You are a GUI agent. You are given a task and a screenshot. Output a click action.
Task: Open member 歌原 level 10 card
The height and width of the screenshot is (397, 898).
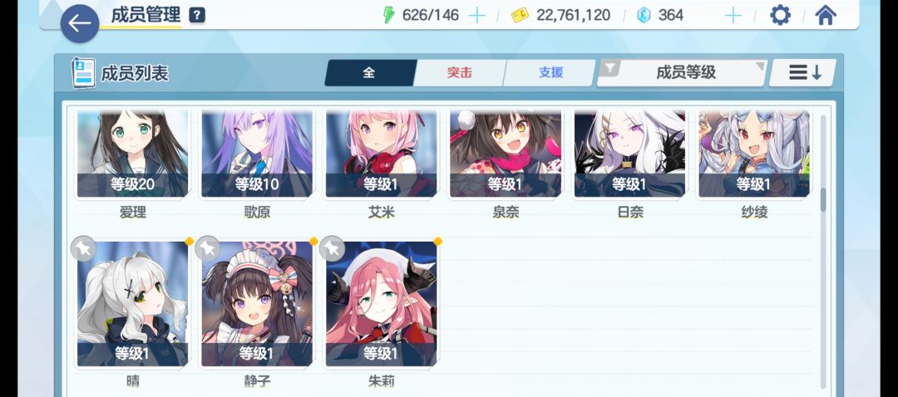[257, 154]
